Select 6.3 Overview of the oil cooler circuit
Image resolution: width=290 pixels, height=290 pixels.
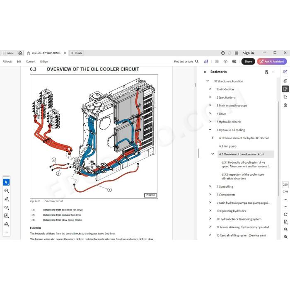pos(245,154)
